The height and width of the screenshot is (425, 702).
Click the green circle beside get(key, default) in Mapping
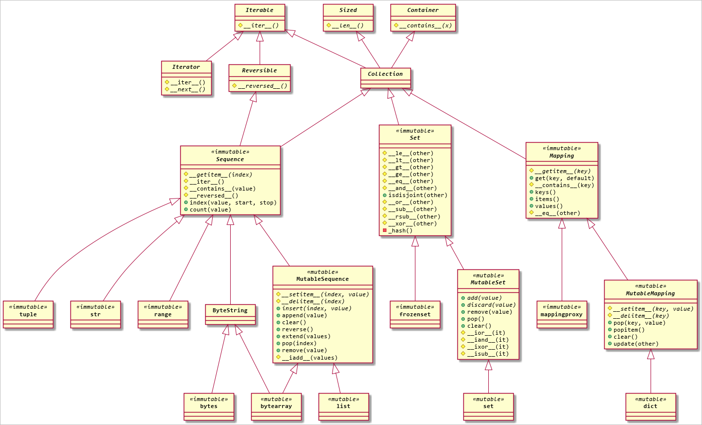531,178
